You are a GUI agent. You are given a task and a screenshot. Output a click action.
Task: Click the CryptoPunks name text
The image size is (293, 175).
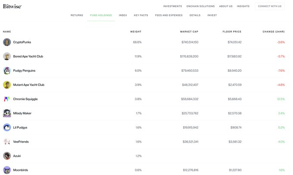(x=22, y=42)
